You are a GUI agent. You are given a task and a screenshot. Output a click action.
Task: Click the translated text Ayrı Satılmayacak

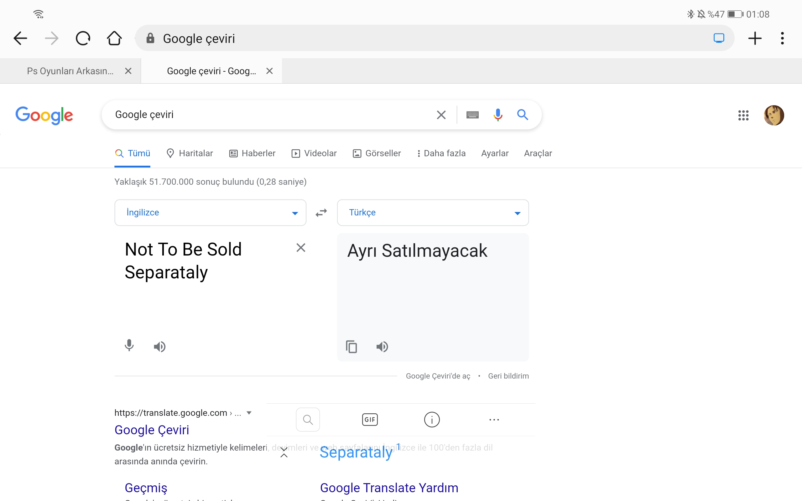[x=417, y=251]
